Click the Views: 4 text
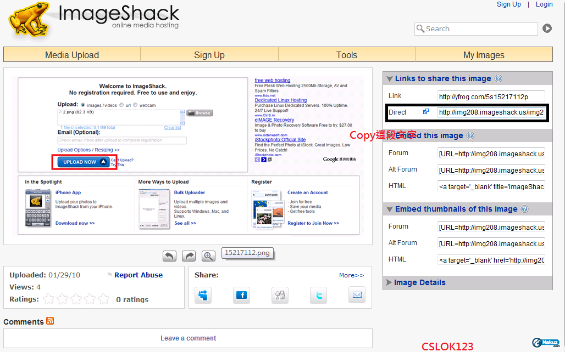 [25, 287]
